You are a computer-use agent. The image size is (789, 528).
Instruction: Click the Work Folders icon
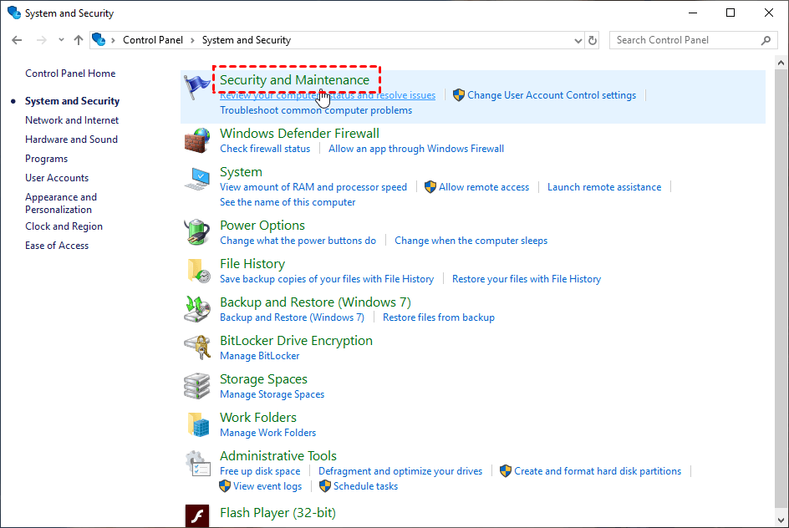[196, 424]
